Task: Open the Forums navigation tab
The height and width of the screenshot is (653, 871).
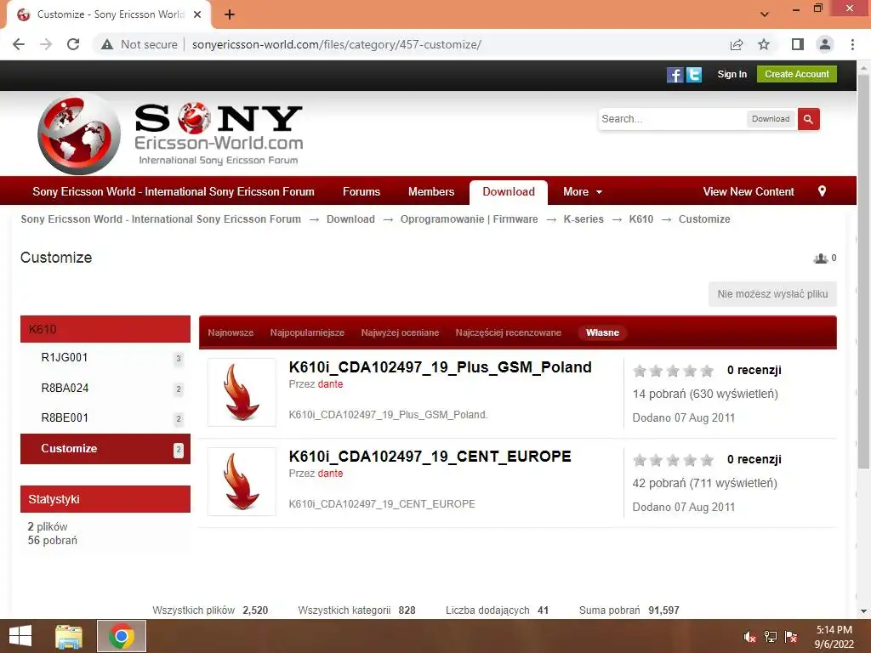Action: point(361,191)
